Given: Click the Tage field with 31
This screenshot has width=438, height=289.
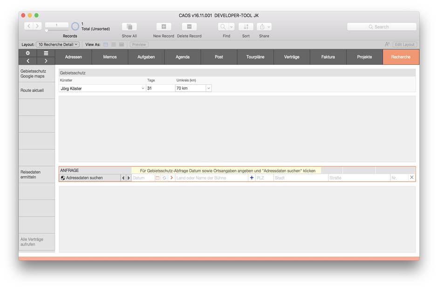Looking at the screenshot, I should coord(160,88).
